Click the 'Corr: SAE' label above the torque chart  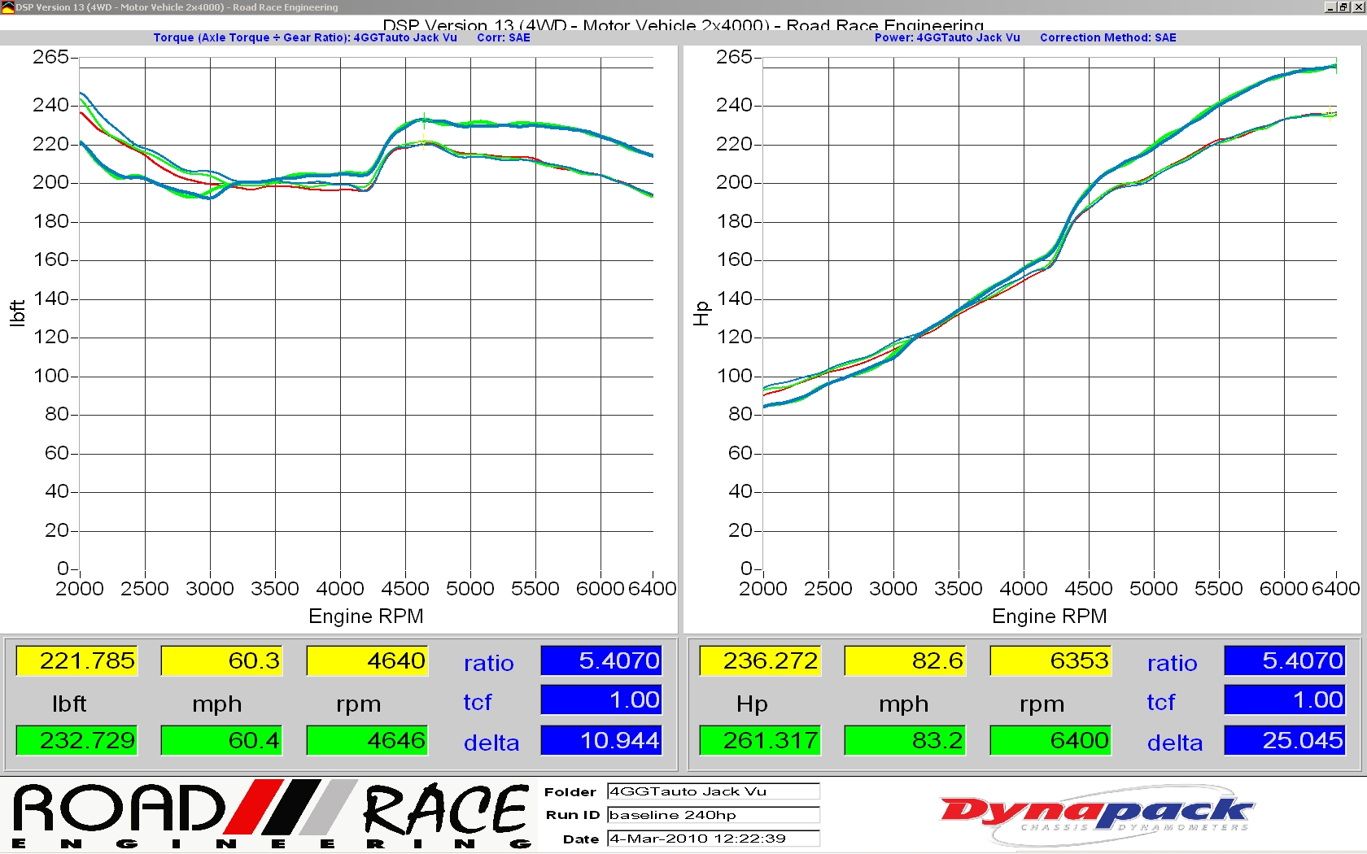click(503, 37)
